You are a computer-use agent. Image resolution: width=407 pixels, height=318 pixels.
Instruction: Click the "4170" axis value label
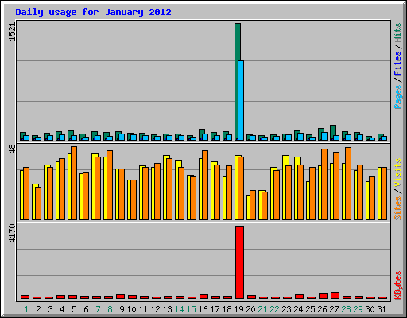click(12, 234)
